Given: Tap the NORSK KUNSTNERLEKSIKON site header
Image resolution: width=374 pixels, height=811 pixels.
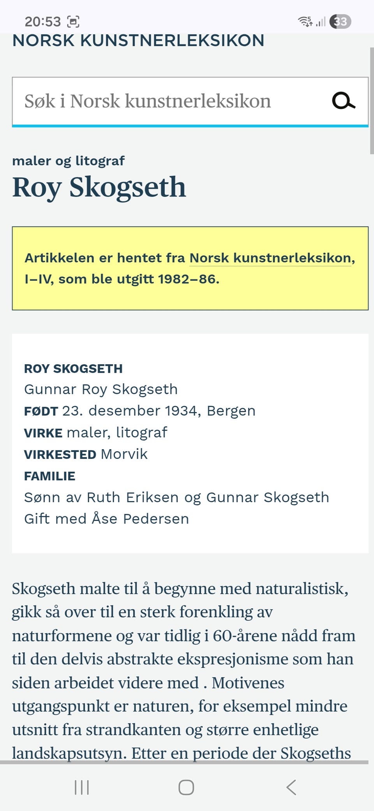Looking at the screenshot, I should (138, 41).
